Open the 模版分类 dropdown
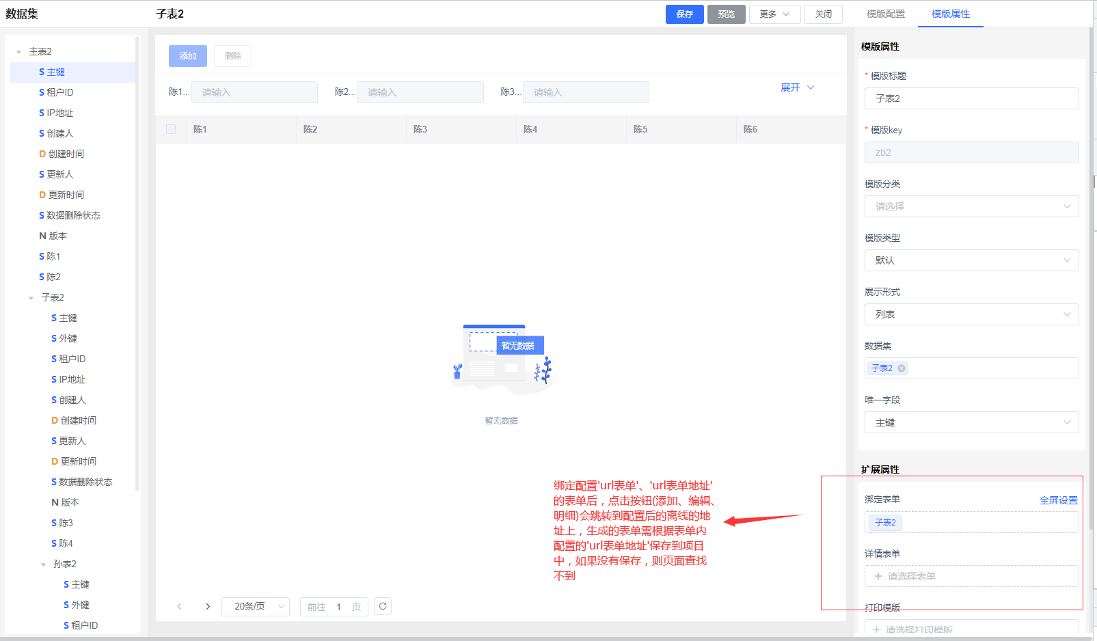 971,206
